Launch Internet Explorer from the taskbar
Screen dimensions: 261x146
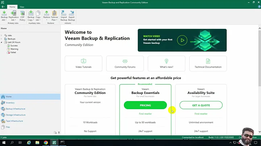pyautogui.click(x=29, y=142)
